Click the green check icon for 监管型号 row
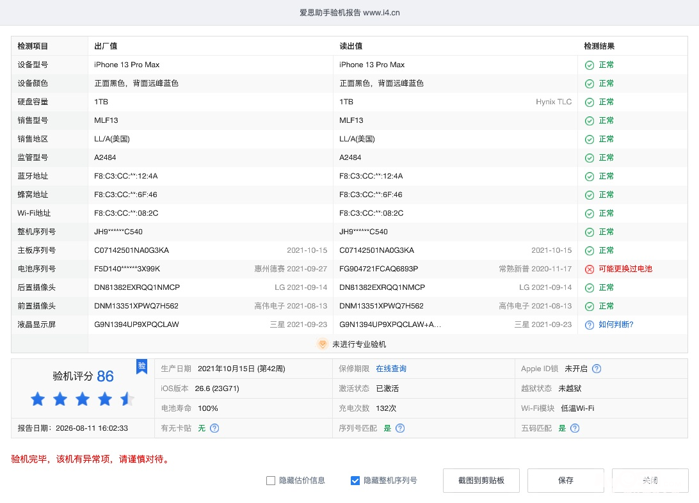 [590, 158]
